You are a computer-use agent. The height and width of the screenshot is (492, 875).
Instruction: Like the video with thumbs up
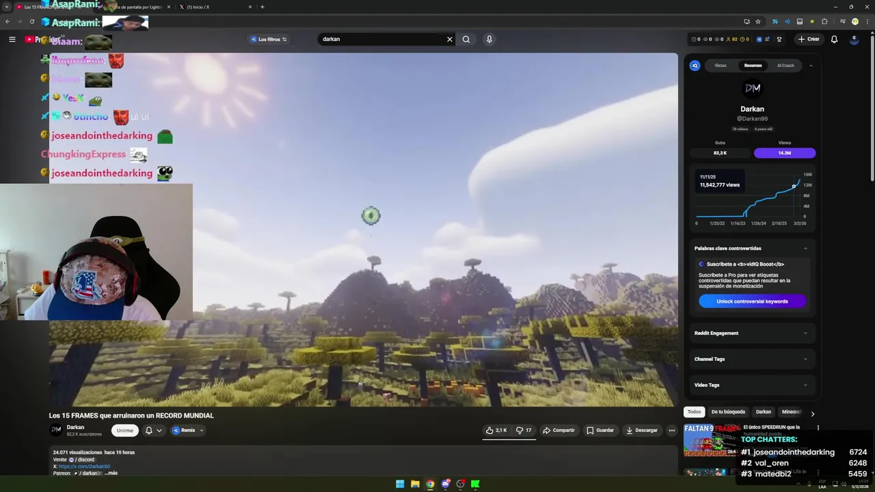coord(496,430)
